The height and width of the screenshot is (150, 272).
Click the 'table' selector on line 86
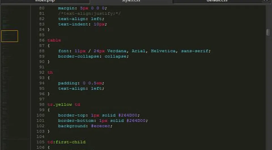(x=54, y=40)
